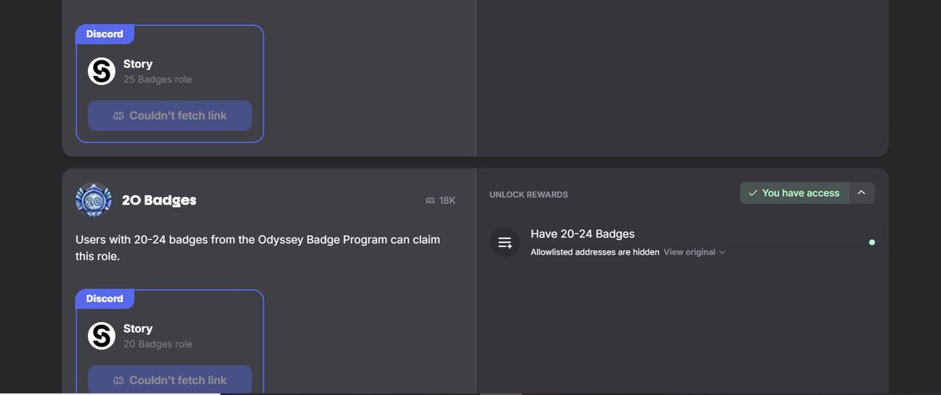Collapse the 20 Badges requirements with chevron
This screenshot has height=395, width=941.
pos(861,193)
